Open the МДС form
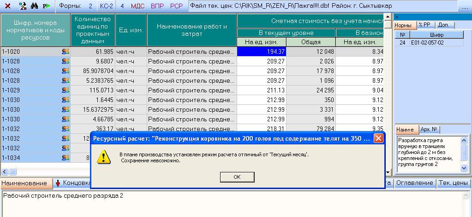The width and height of the screenshot is (472, 217). pos(138,6)
